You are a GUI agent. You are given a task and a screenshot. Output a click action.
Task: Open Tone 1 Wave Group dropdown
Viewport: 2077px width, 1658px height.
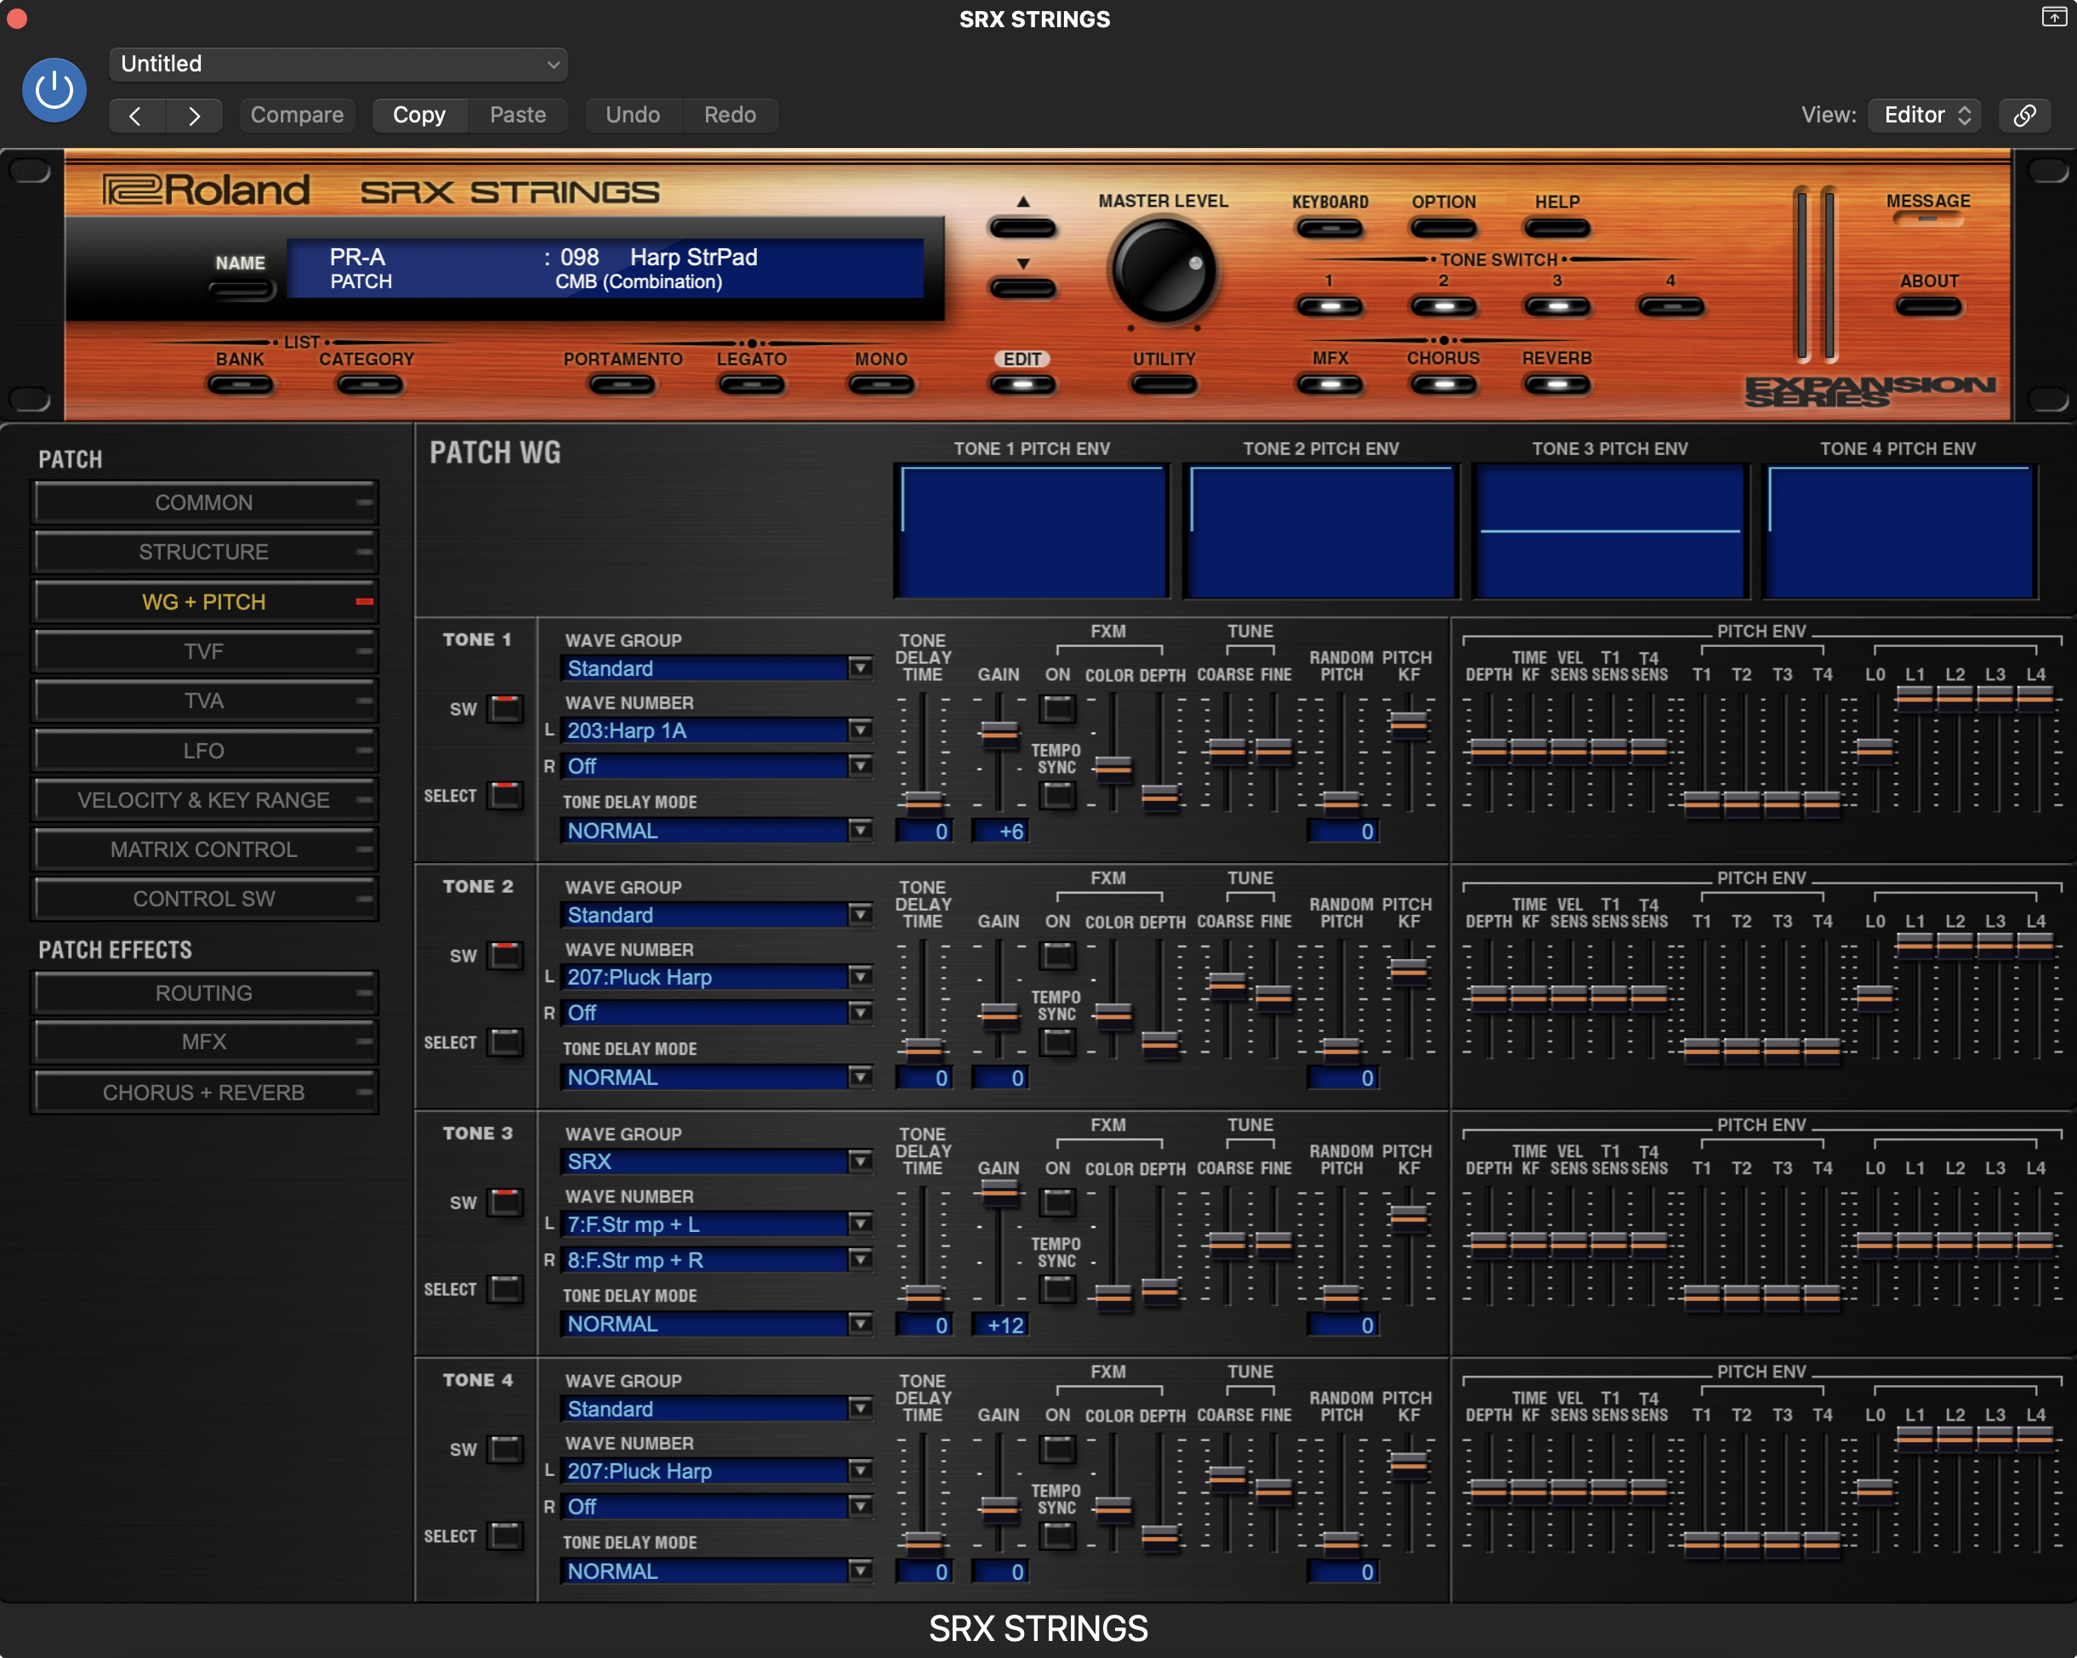click(x=717, y=668)
